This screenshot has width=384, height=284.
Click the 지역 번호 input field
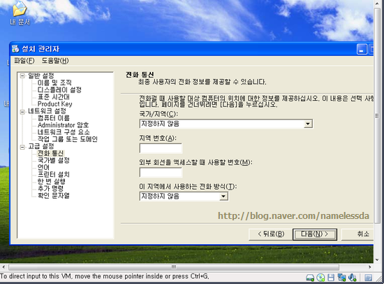[161, 148]
